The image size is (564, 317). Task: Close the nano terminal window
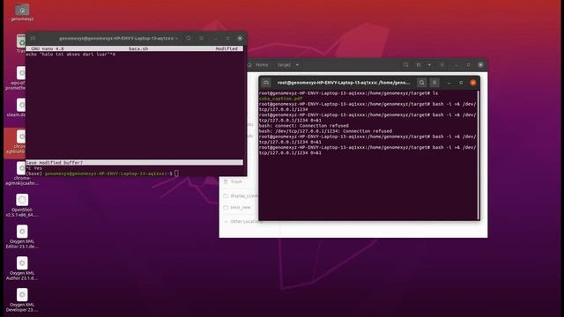tap(240, 38)
